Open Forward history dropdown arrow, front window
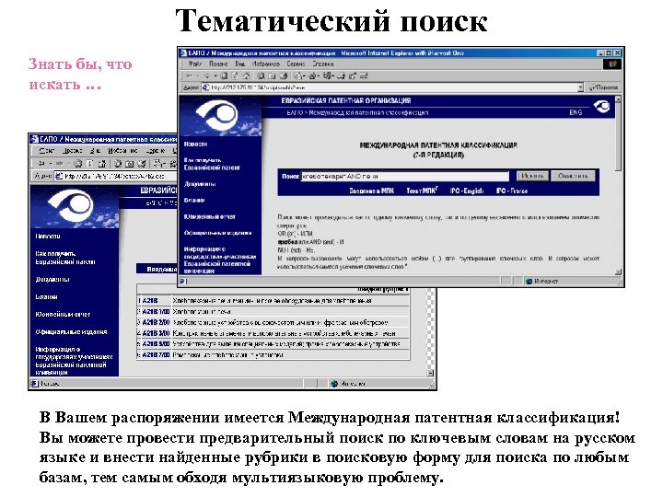Viewport: 663px width, 497px height. [215, 76]
